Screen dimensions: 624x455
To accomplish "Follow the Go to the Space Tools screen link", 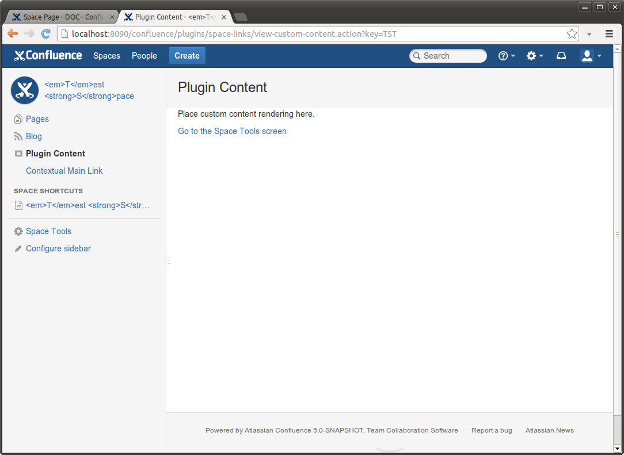I will 232,131.
